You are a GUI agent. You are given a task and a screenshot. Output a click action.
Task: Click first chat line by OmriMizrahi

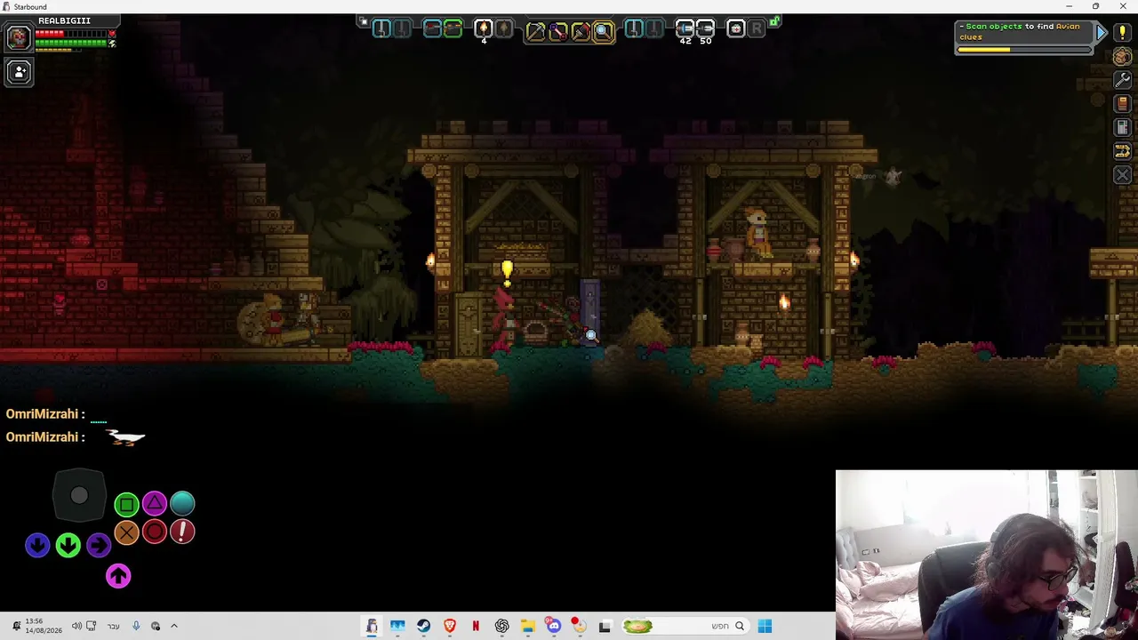pyautogui.click(x=57, y=414)
